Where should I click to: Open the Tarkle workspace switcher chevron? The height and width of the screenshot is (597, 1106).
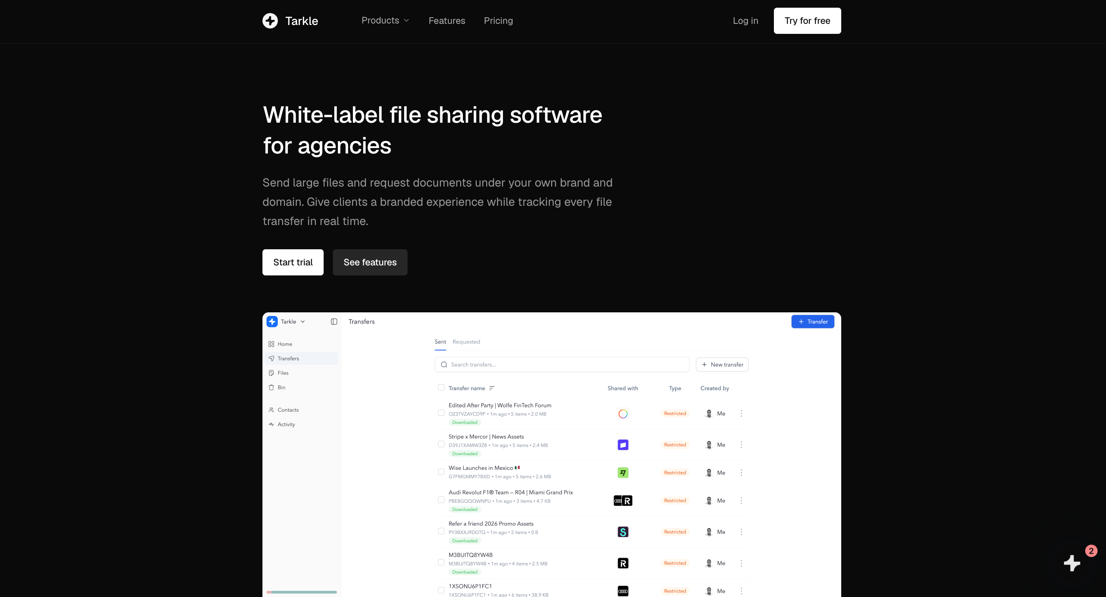[303, 322]
